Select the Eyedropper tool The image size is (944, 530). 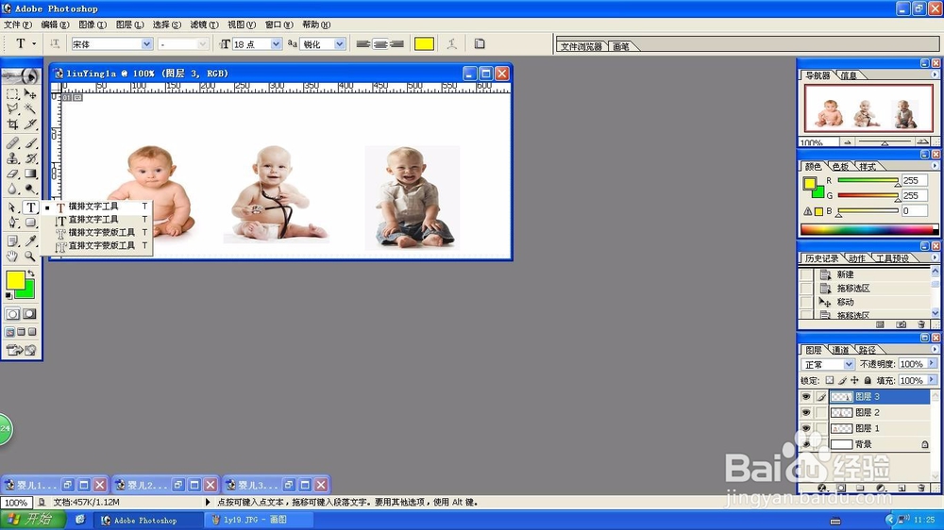(30, 241)
